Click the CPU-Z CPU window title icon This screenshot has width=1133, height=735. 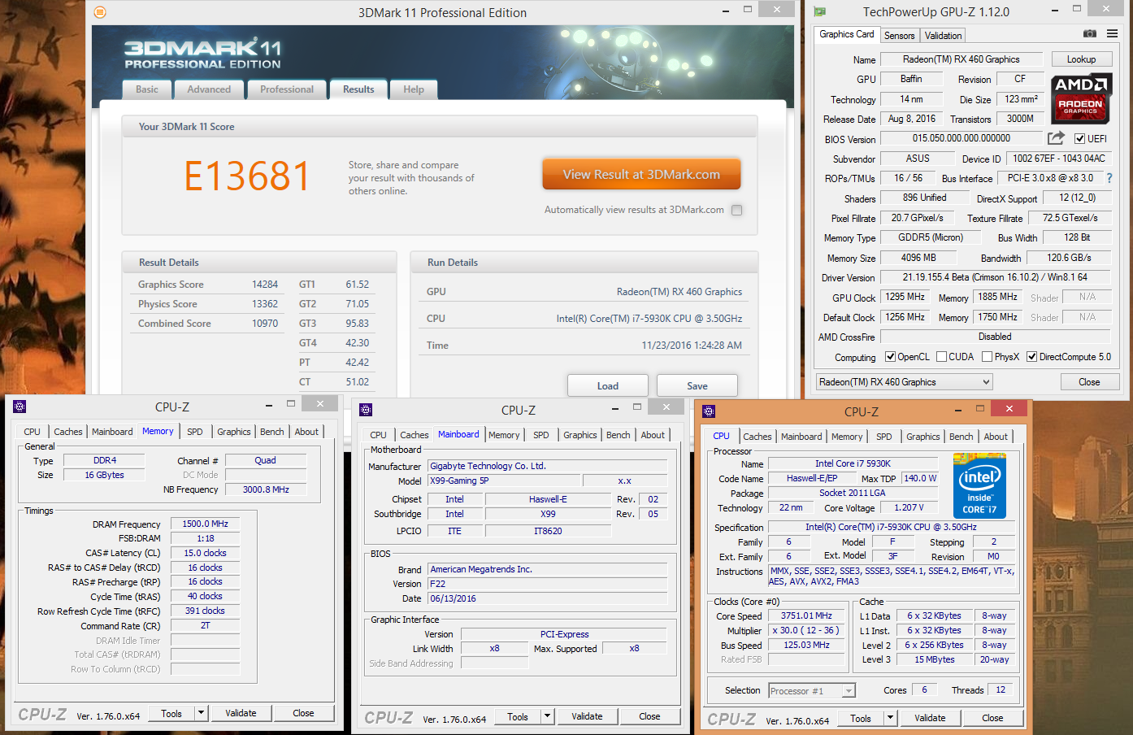coord(709,411)
